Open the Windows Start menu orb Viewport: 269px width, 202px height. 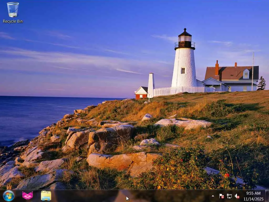[x=9, y=196]
